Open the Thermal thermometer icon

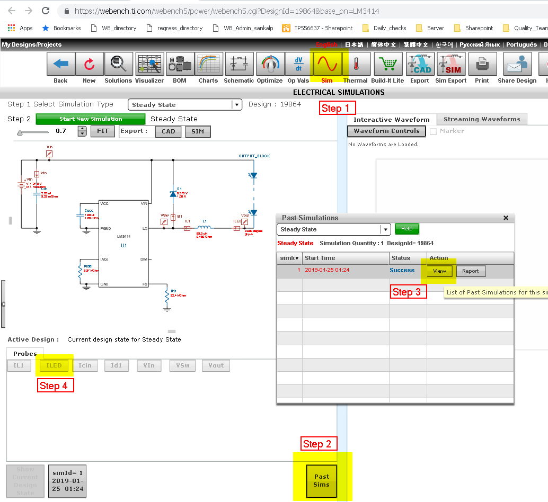point(356,64)
